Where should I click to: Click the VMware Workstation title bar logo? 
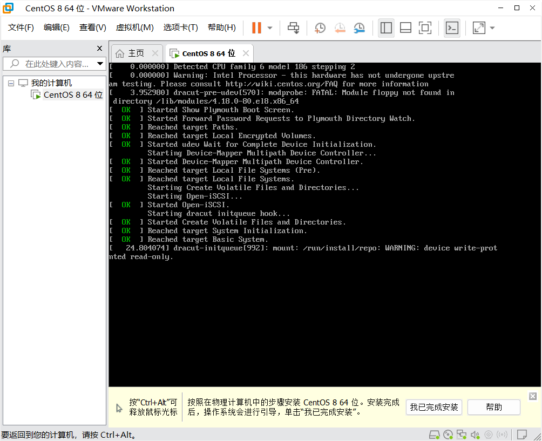coord(8,8)
